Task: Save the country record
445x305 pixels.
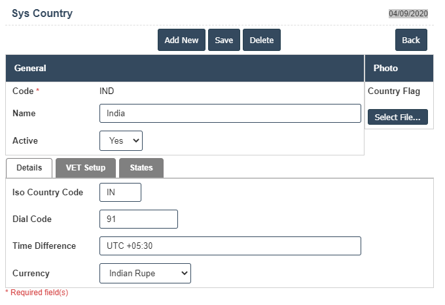Action: tap(224, 40)
